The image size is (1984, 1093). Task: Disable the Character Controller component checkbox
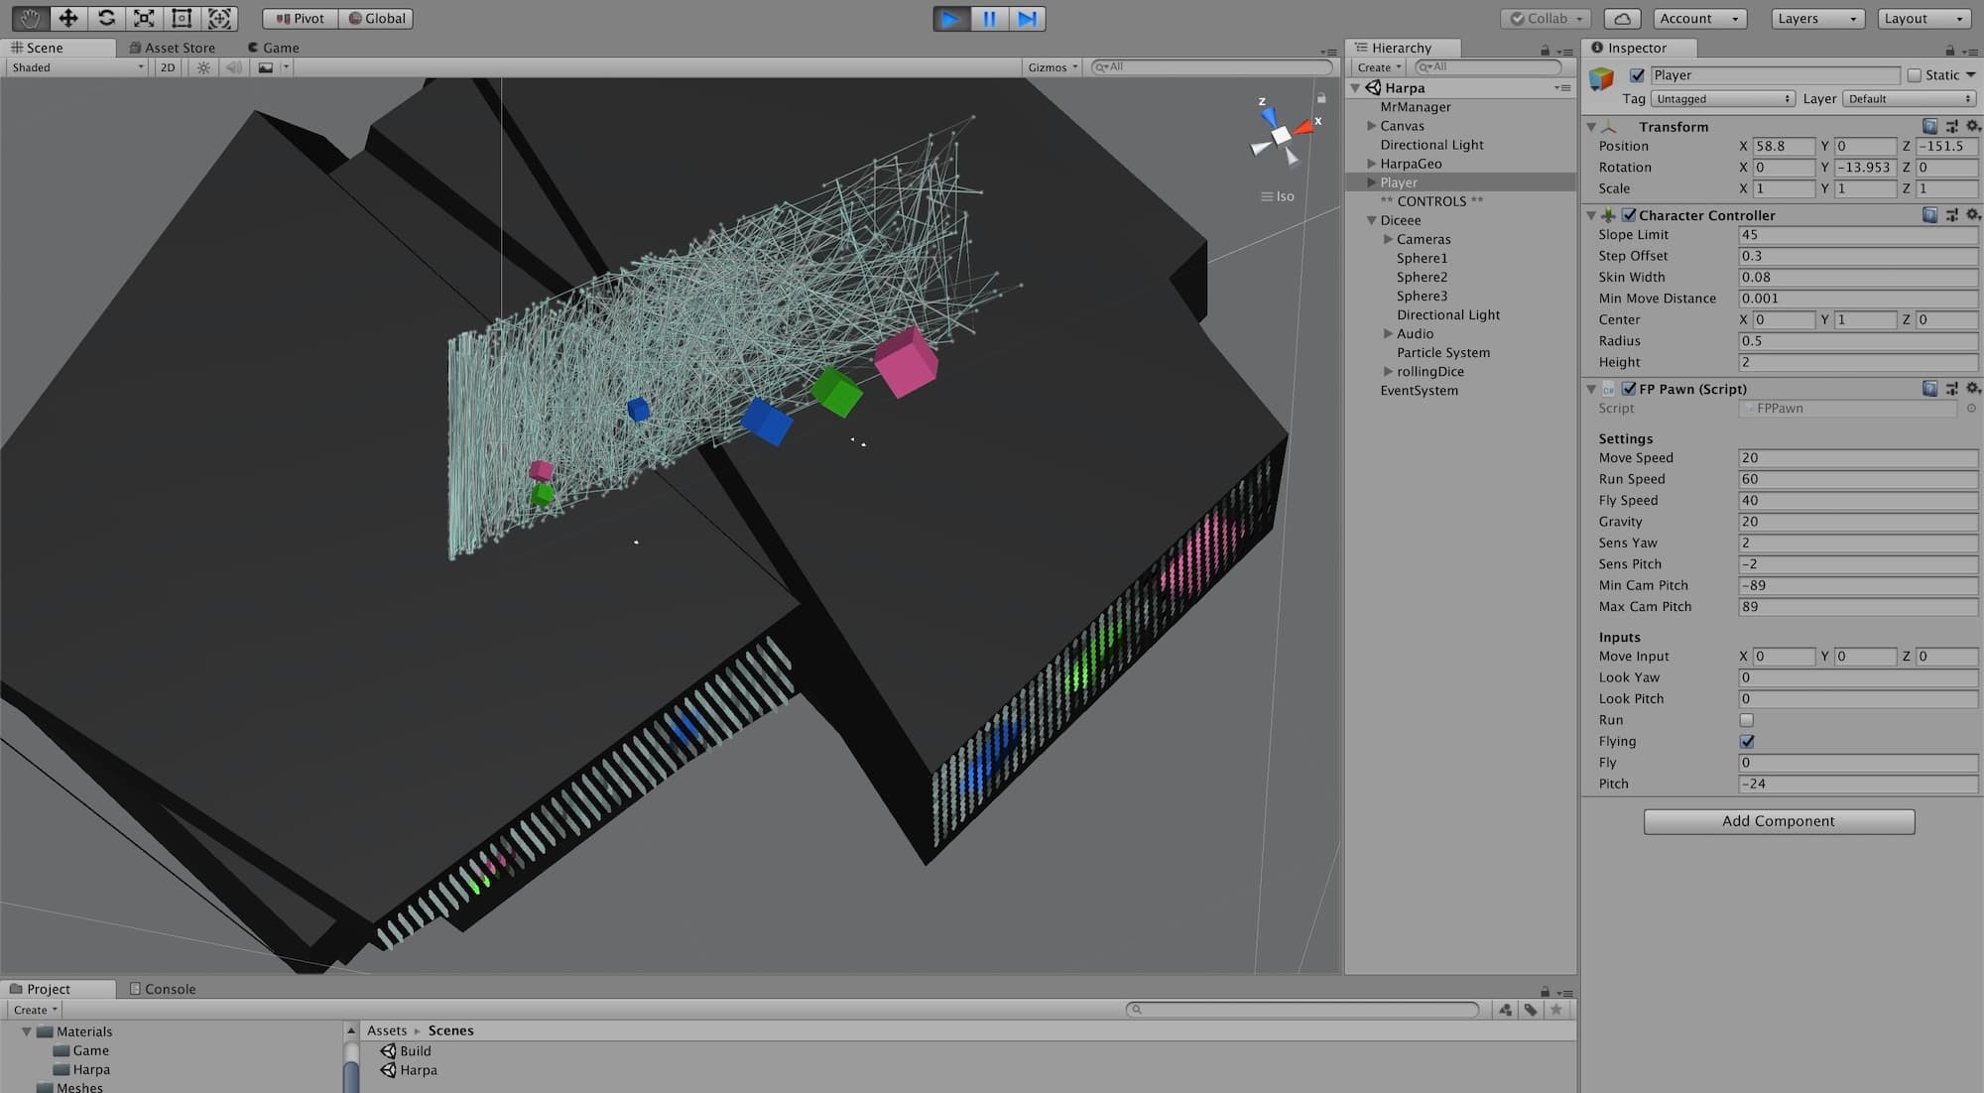1629,214
